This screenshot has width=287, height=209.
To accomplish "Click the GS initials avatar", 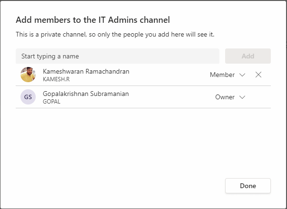I will [x=28, y=97].
